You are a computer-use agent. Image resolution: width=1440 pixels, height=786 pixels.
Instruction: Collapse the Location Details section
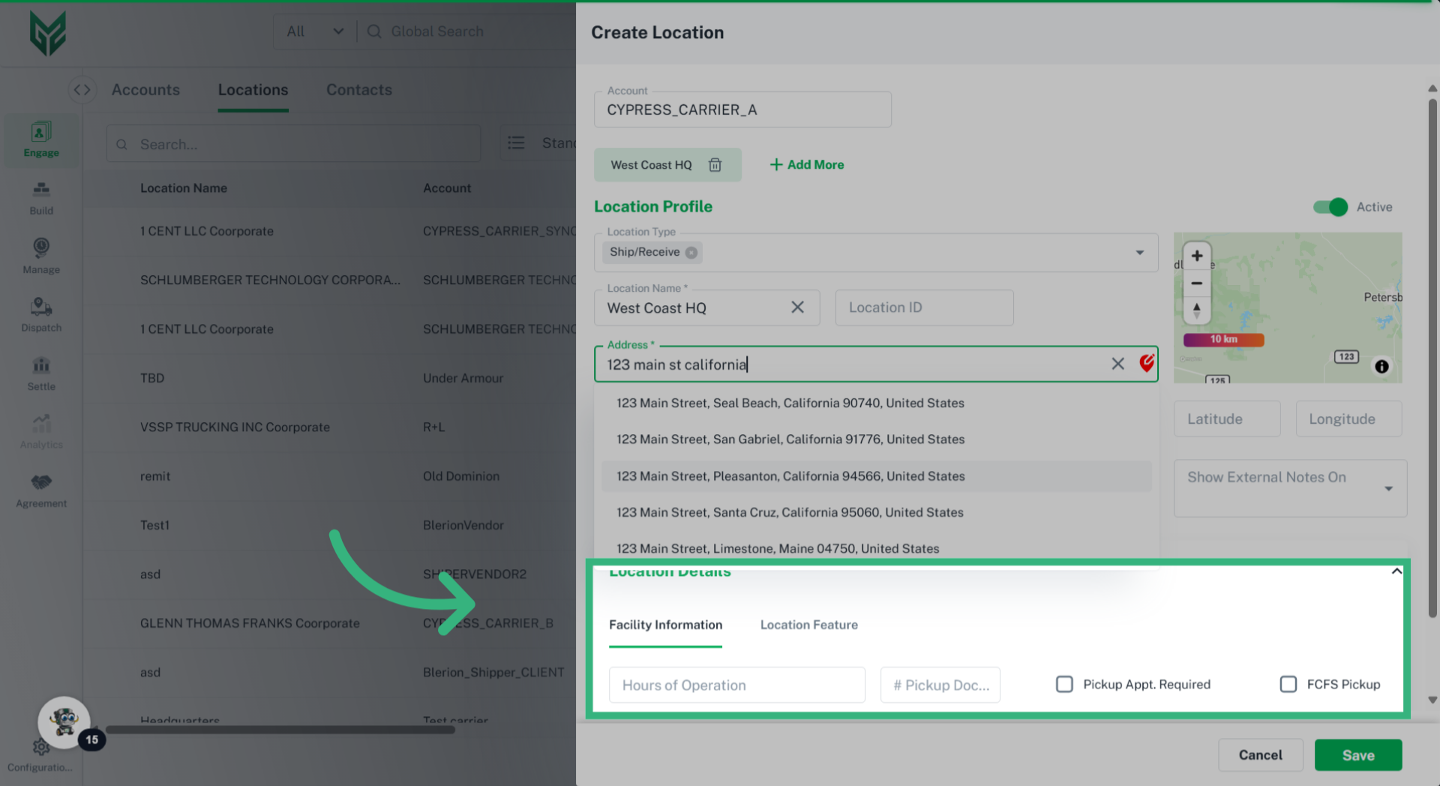coord(1396,571)
